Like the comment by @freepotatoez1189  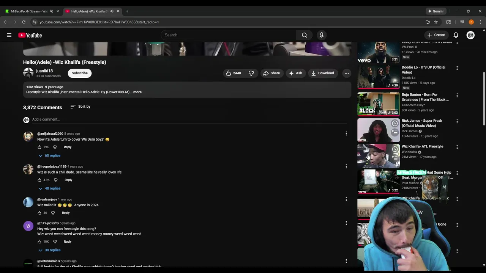[39, 180]
